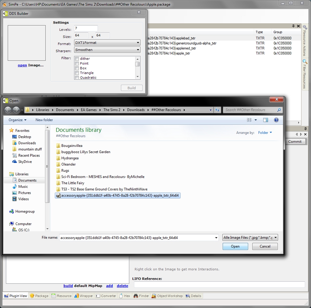Click the Homegroup icon in navigation pane
The height and width of the screenshot is (308, 311).
(12, 212)
